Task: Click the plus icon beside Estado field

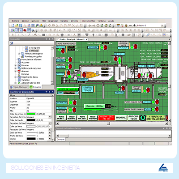Action: 134,26
